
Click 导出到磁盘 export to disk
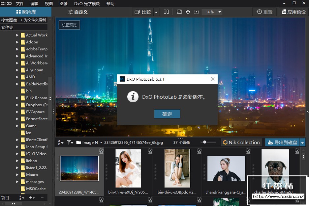point(282,142)
